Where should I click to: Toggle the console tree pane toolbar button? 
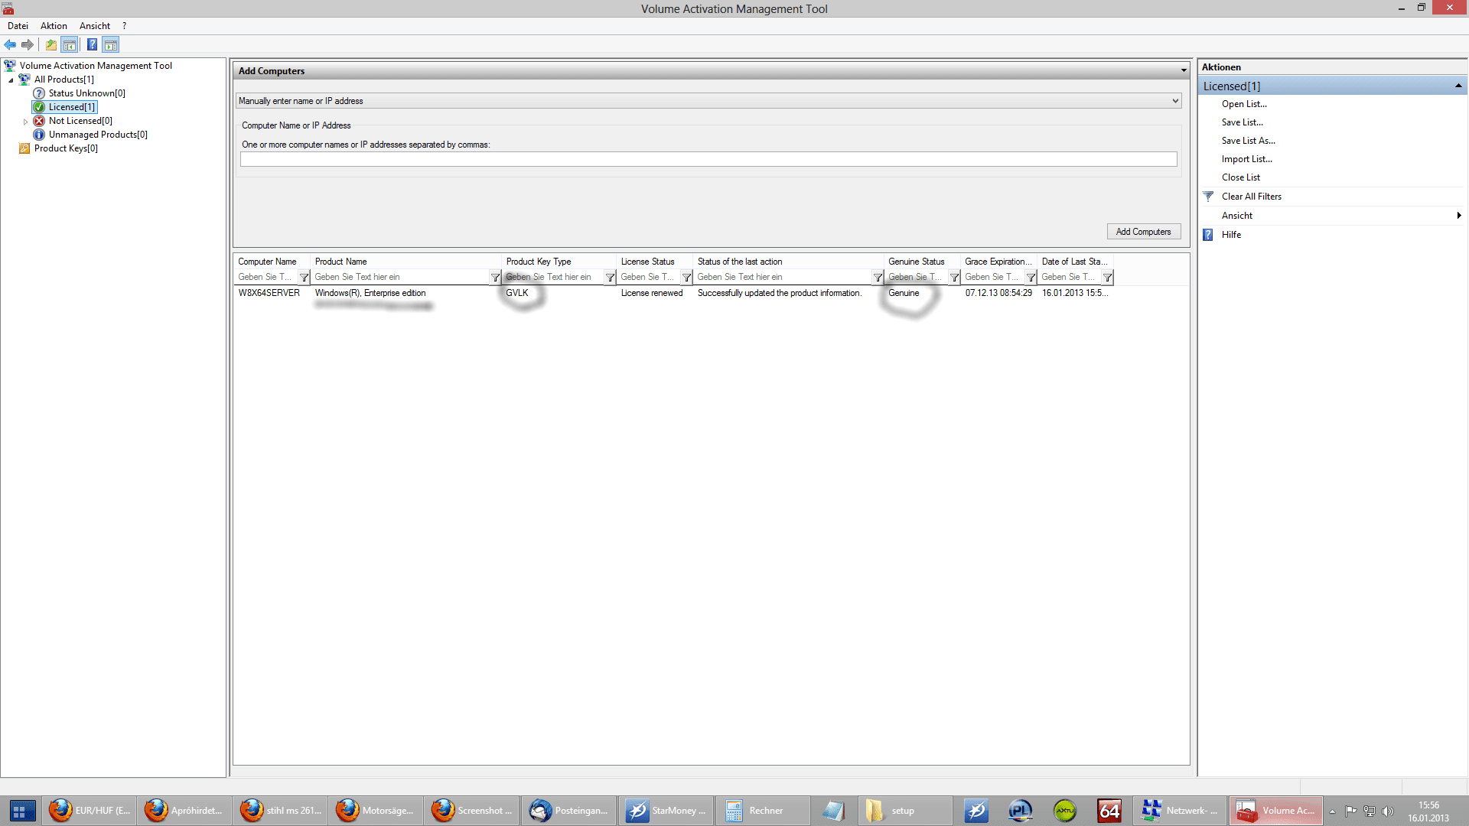70,44
